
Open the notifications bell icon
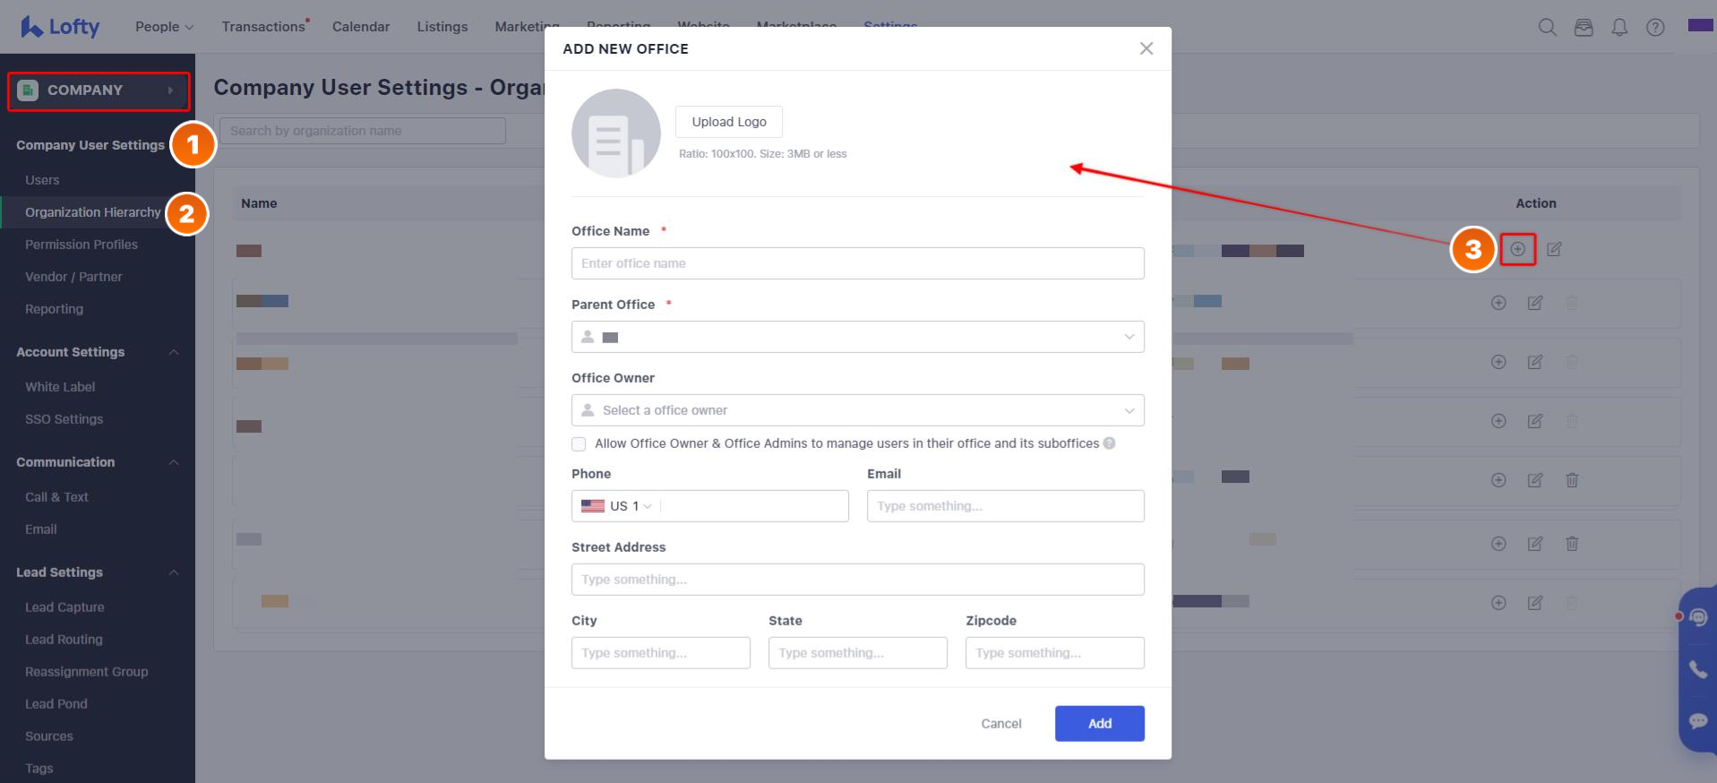(1619, 27)
